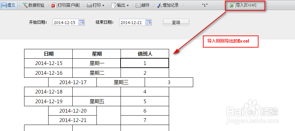Image resolution: width=295 pixels, height=131 pixels.
Task: Click the save disk icon beside 提交
Action: [x=4, y=5]
